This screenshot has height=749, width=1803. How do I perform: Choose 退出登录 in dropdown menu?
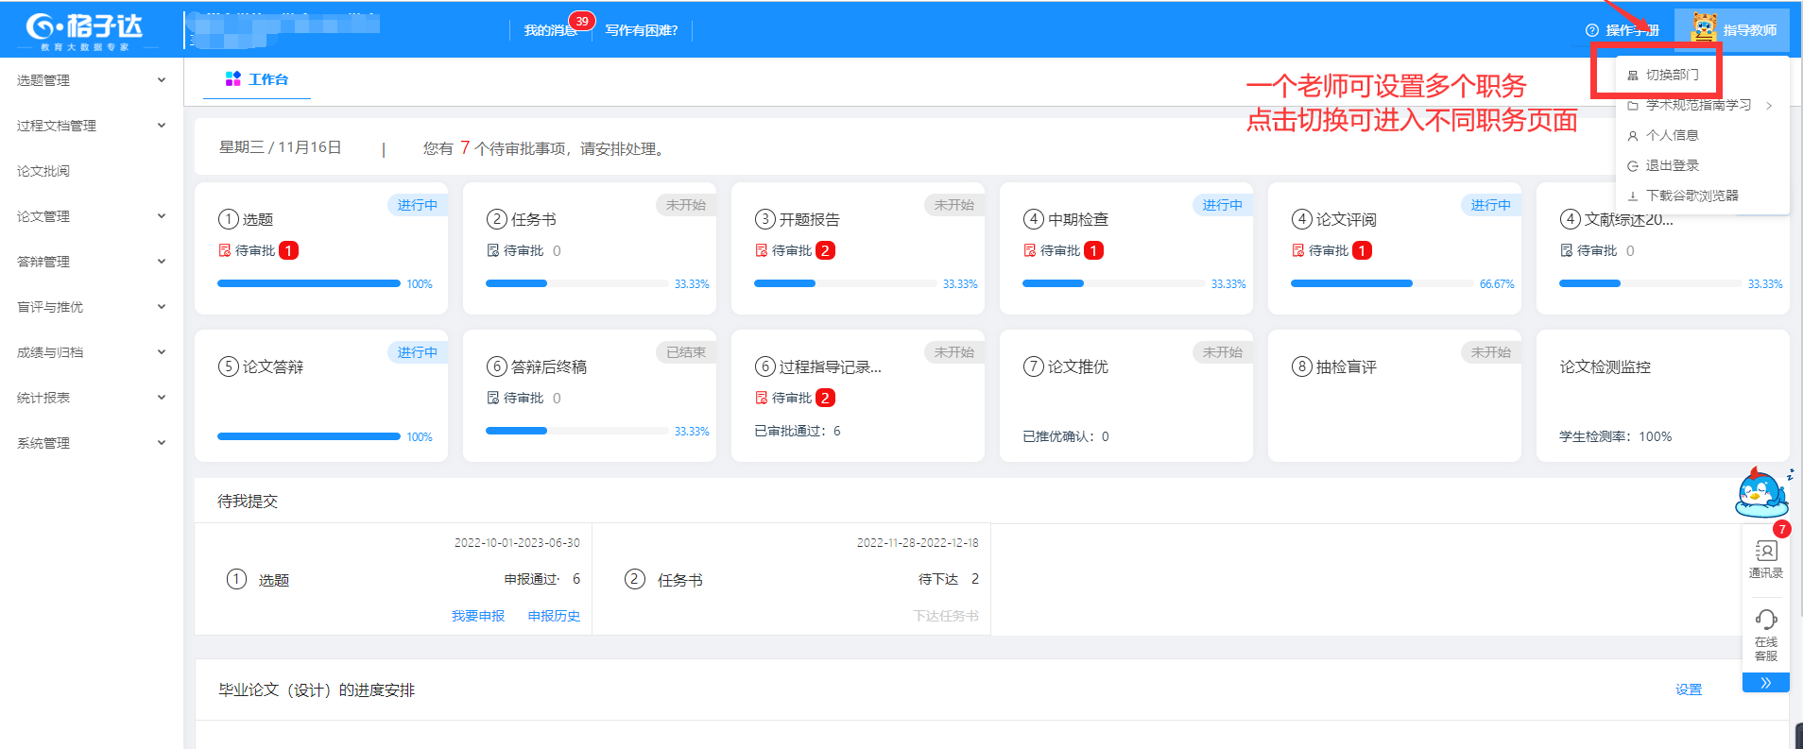[x=1672, y=165]
